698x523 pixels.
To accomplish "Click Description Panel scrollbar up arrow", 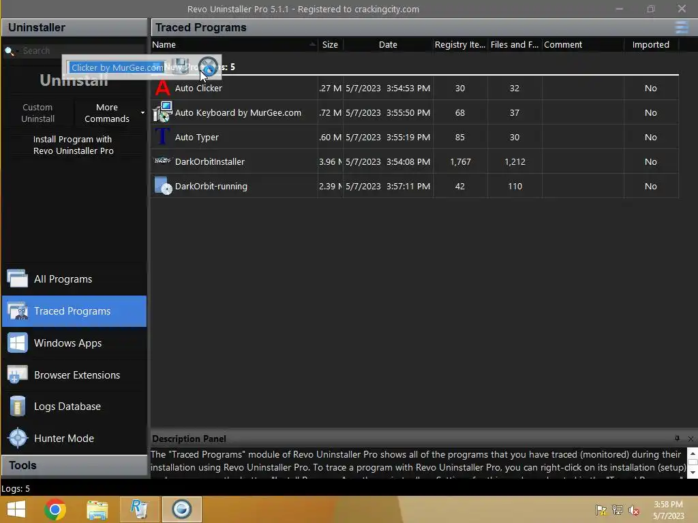I will [693, 453].
